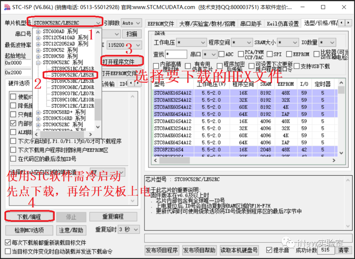Click the 发布项目程序 button
This screenshot has width=355, height=259.
point(162,250)
